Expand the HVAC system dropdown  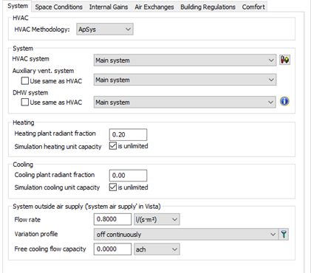(185, 60)
